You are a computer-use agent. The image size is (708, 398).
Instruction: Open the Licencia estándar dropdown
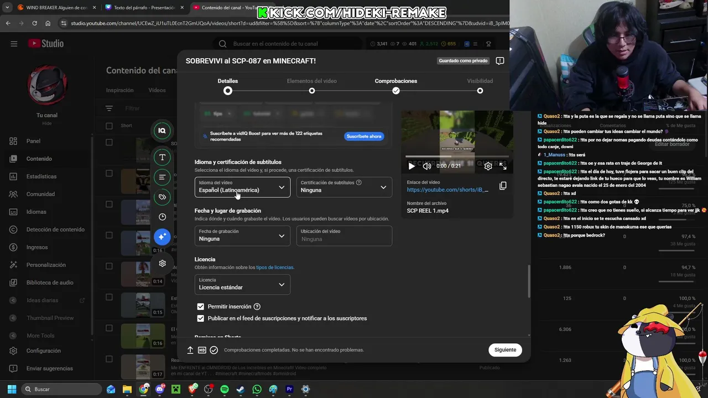[x=242, y=284]
